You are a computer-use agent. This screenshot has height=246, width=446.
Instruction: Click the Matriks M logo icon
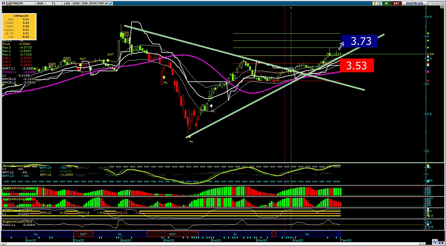[x=4, y=4]
